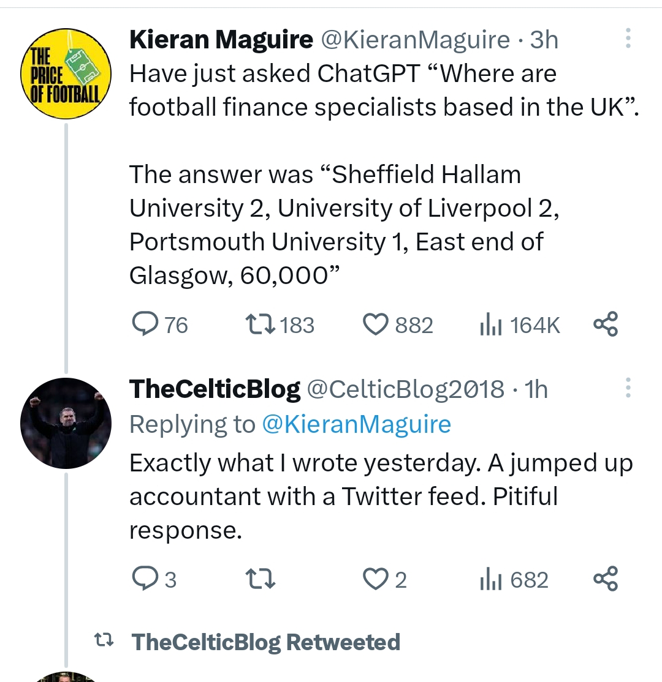This screenshot has width=662, height=682.
Task: Share TheCelticBlog's reply
Action: tap(606, 579)
